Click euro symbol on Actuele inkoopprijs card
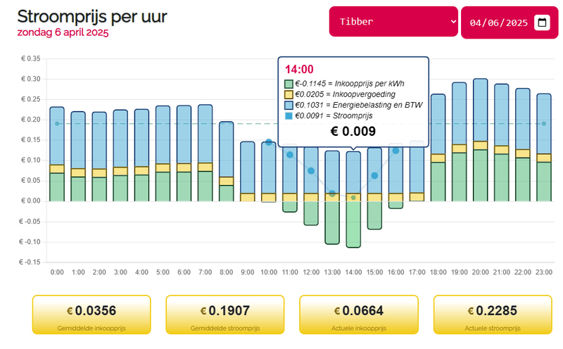Screen dimensions: 563x349 (337, 311)
